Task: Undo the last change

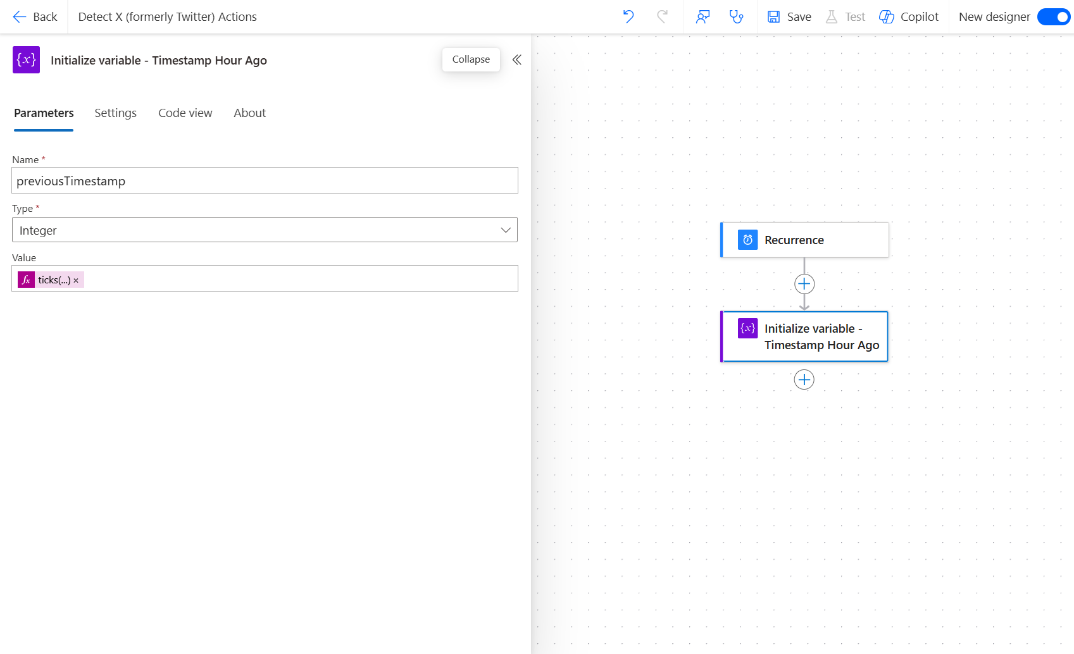Action: tap(628, 16)
